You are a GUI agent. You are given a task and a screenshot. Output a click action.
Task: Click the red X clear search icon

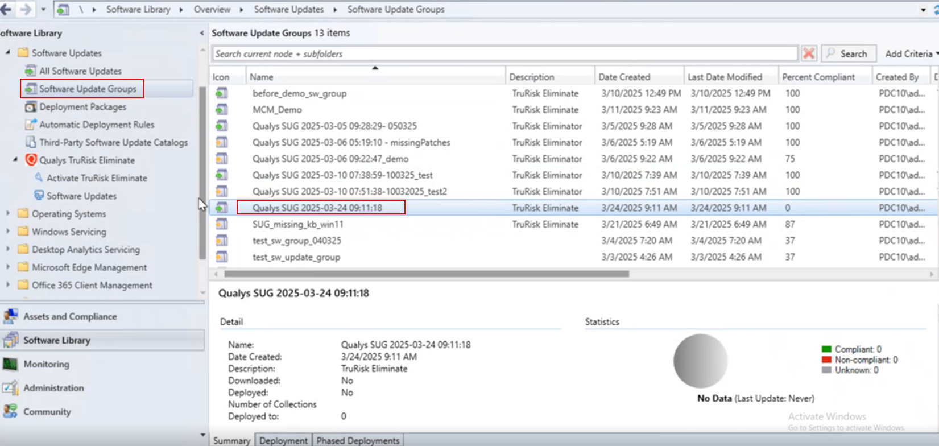point(808,53)
